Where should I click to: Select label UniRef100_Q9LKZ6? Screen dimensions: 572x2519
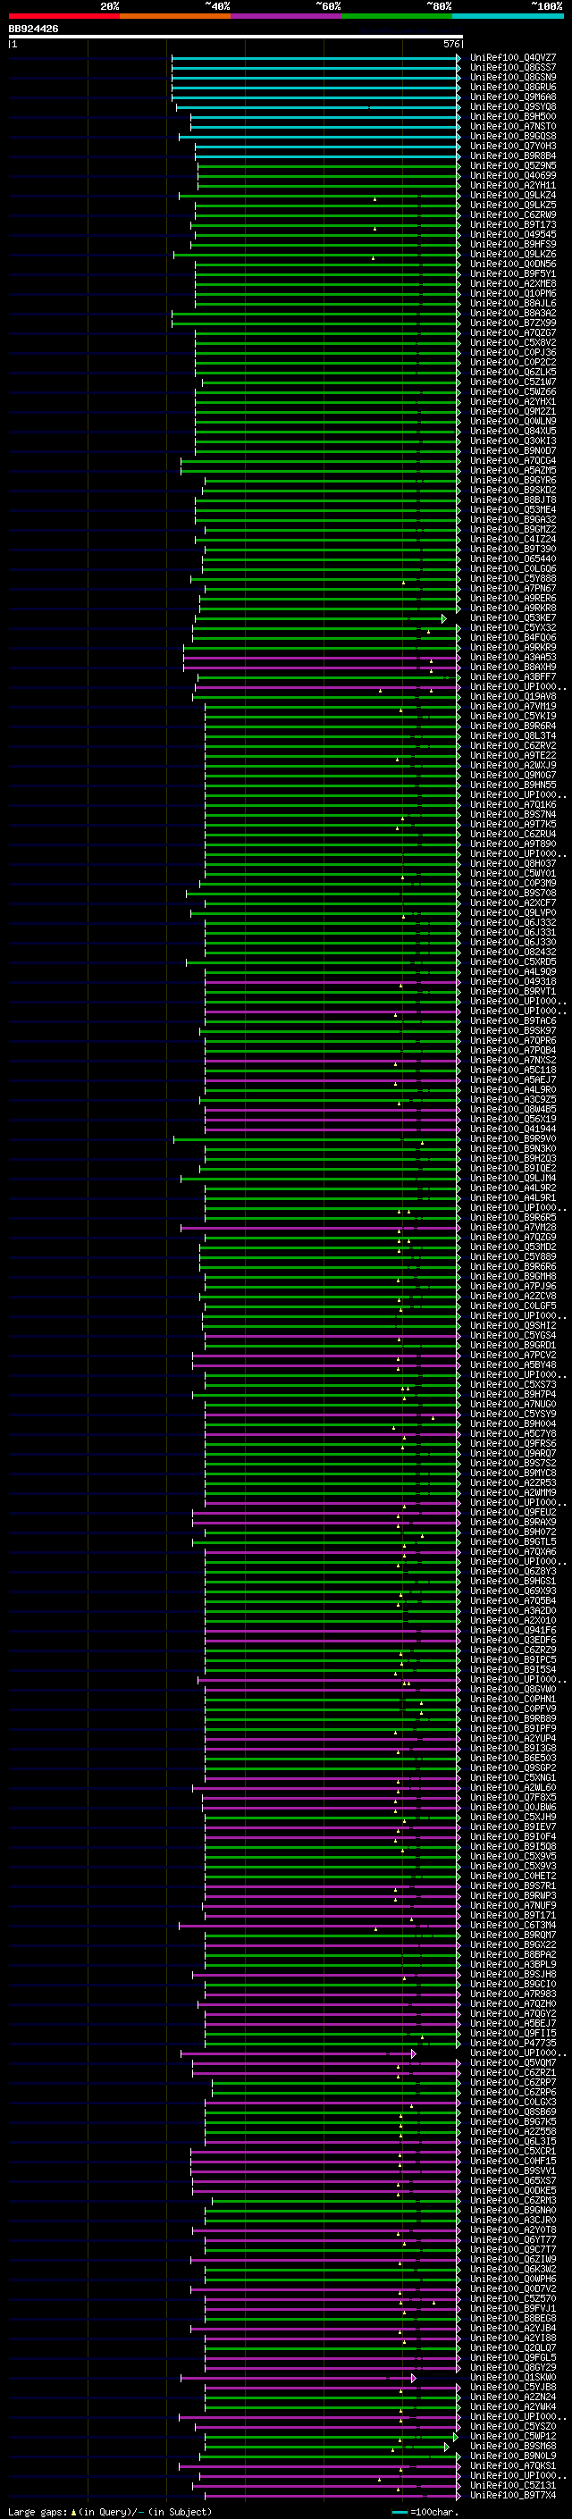[513, 255]
